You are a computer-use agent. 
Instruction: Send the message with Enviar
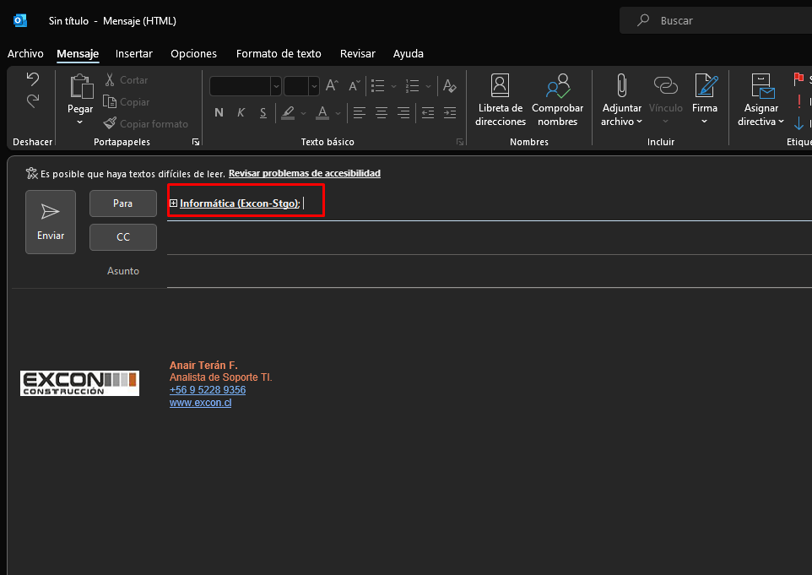pos(51,222)
